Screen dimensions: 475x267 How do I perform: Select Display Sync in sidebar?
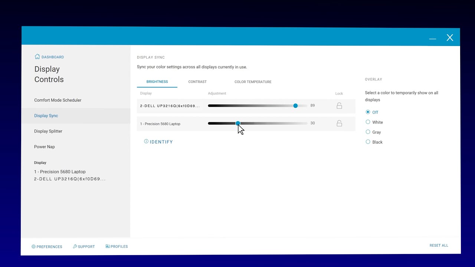tap(76, 116)
